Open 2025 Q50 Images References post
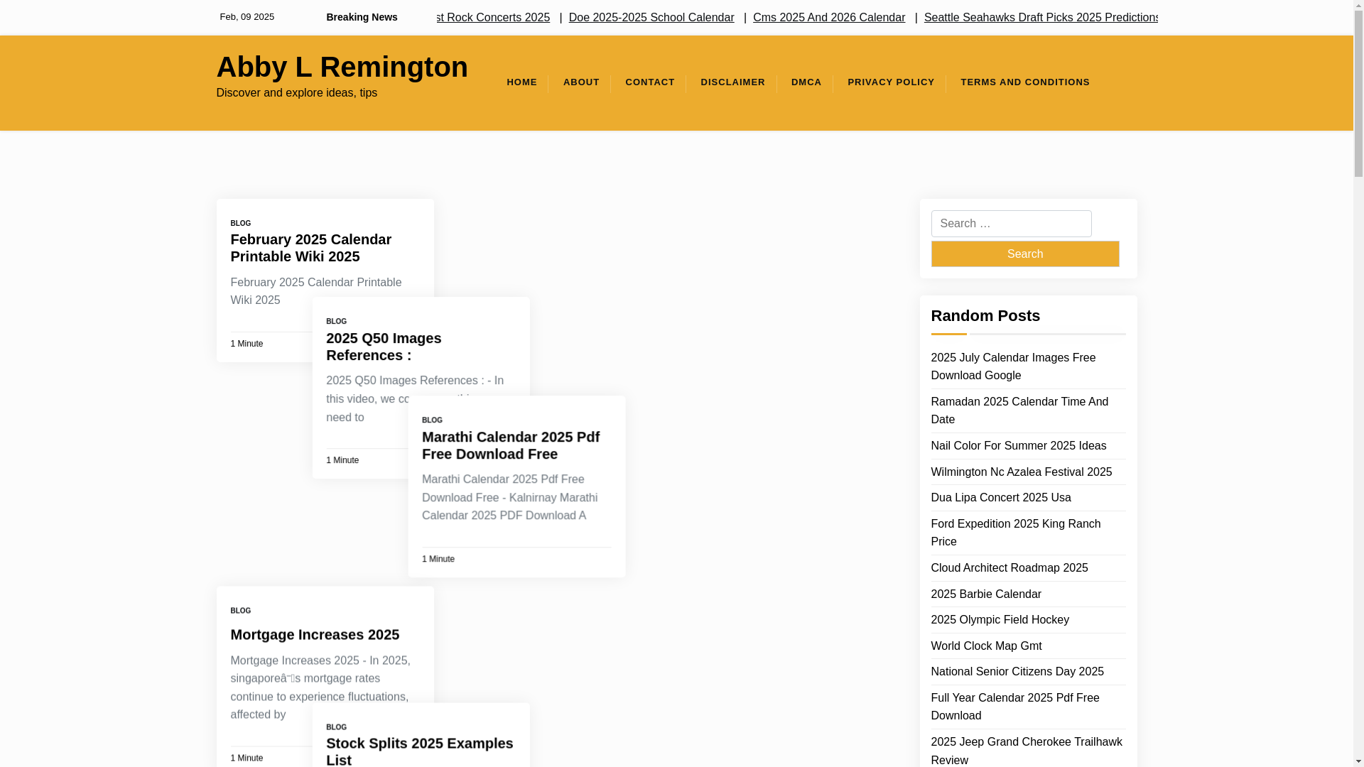 [384, 347]
